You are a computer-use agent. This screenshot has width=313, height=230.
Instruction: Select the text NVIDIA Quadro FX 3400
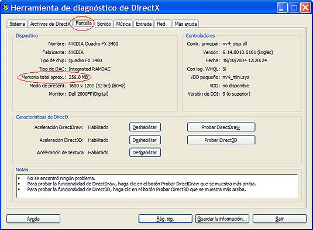tap(93, 43)
